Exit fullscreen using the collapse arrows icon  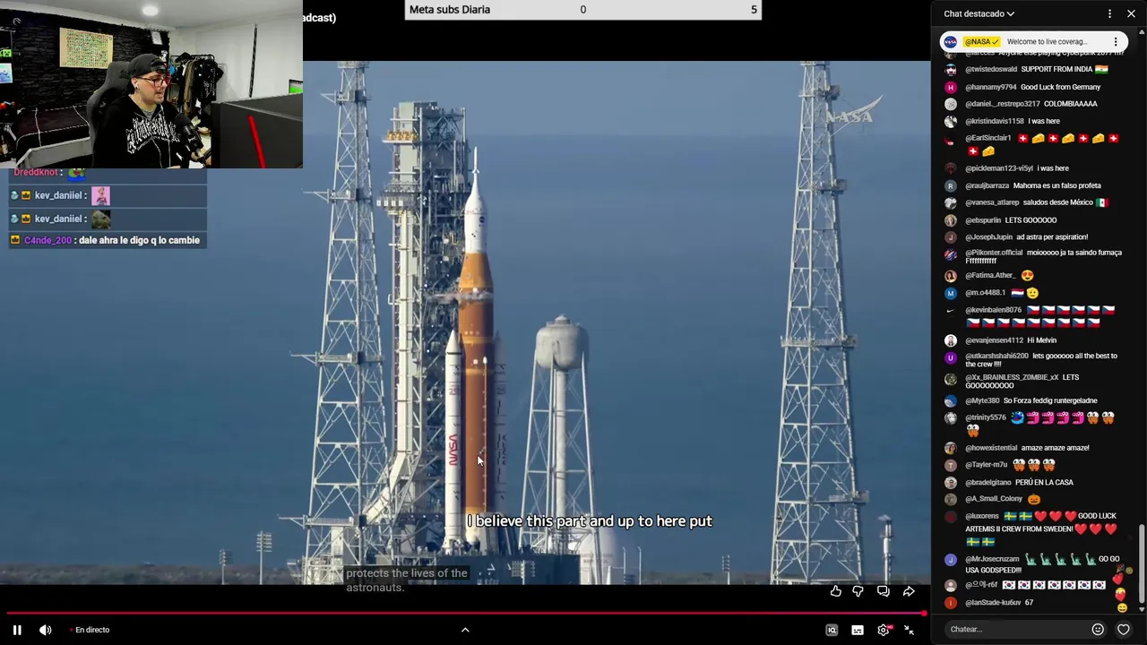909,630
